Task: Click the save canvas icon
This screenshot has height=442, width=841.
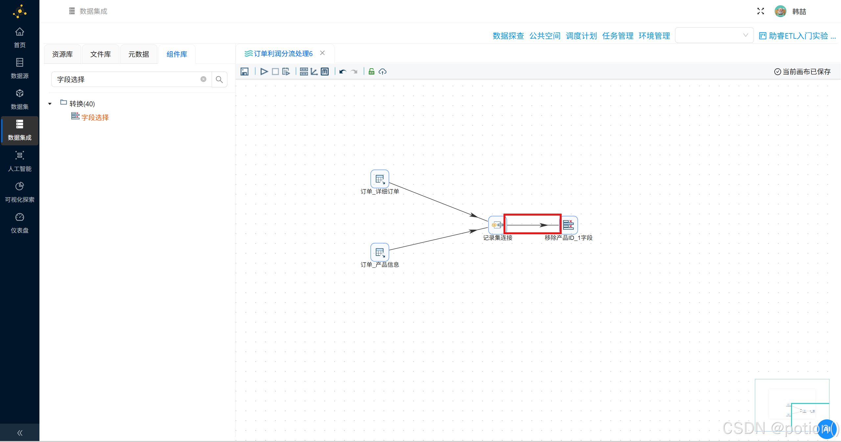Action: 245,72
